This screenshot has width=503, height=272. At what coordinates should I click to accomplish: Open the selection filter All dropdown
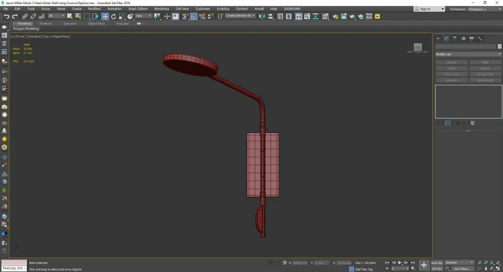point(56,16)
